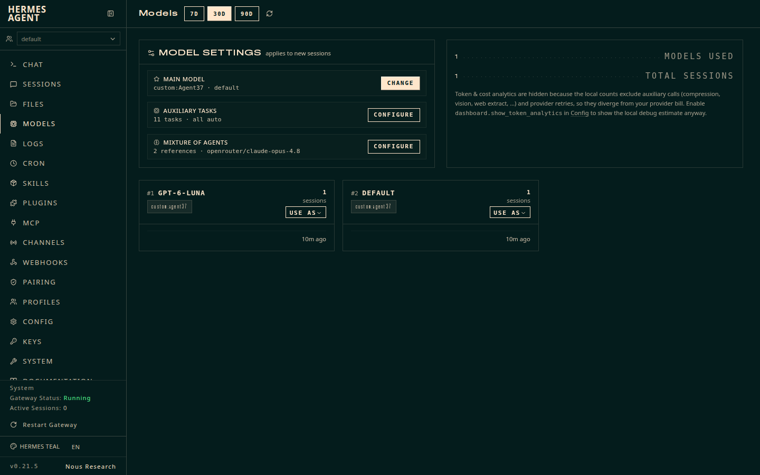Viewport: 760px width, 475px height.
Task: Click the Channels broadcast icon
Action: coord(14,242)
